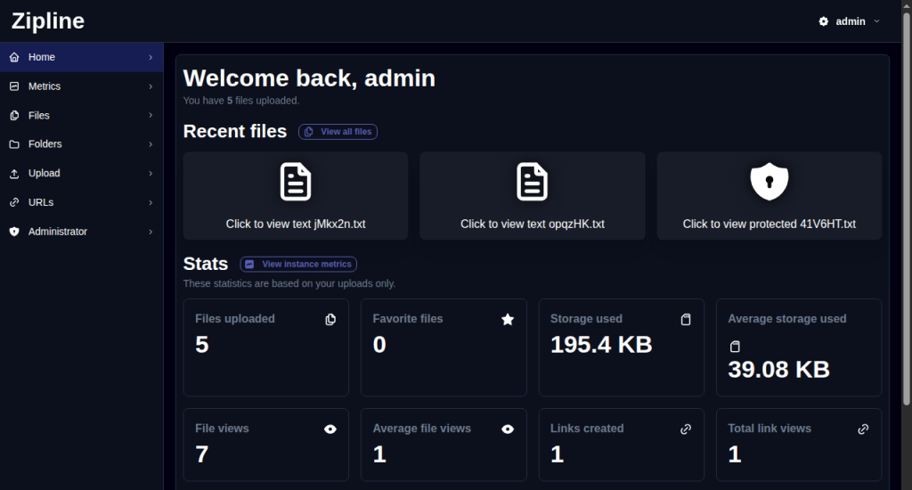
Task: Expand the Home chevron in sidebar
Action: pyautogui.click(x=151, y=57)
